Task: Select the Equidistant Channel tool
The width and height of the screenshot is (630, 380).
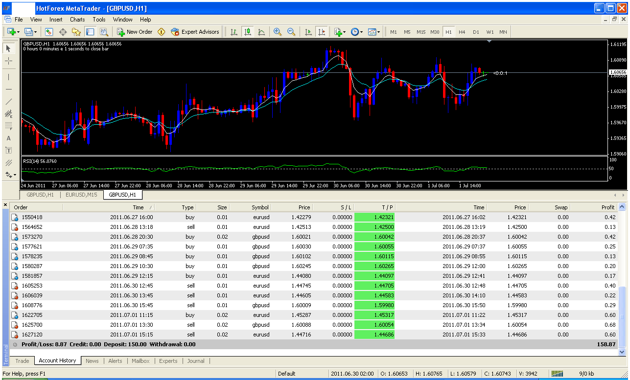Action: click(9, 114)
